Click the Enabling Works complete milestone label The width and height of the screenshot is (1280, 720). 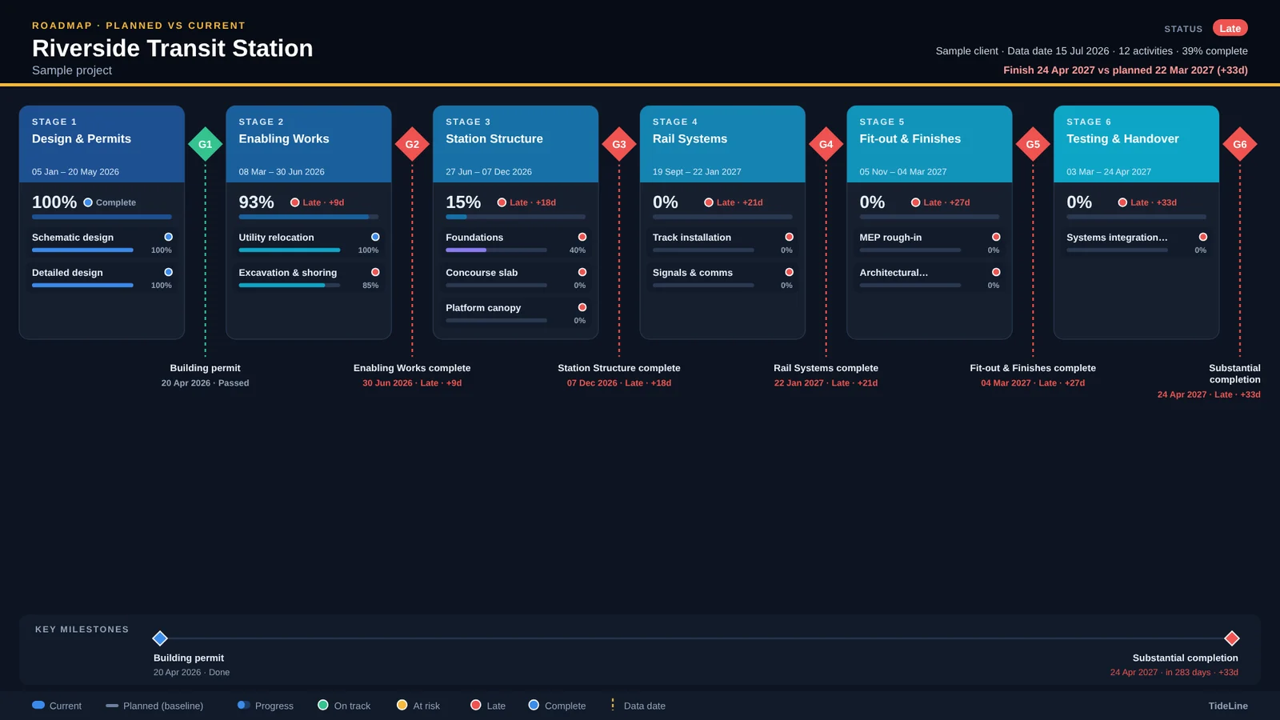click(x=412, y=368)
